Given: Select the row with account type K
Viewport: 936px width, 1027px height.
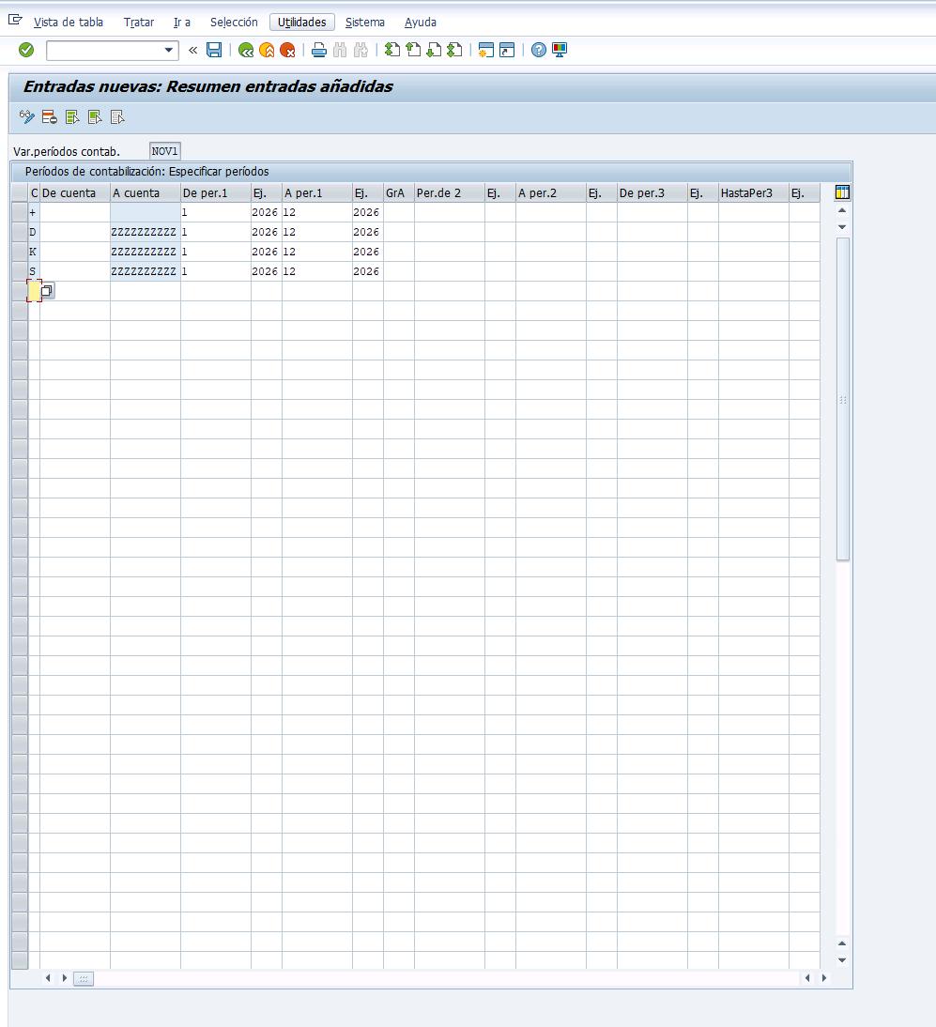Looking at the screenshot, I should tap(20, 252).
